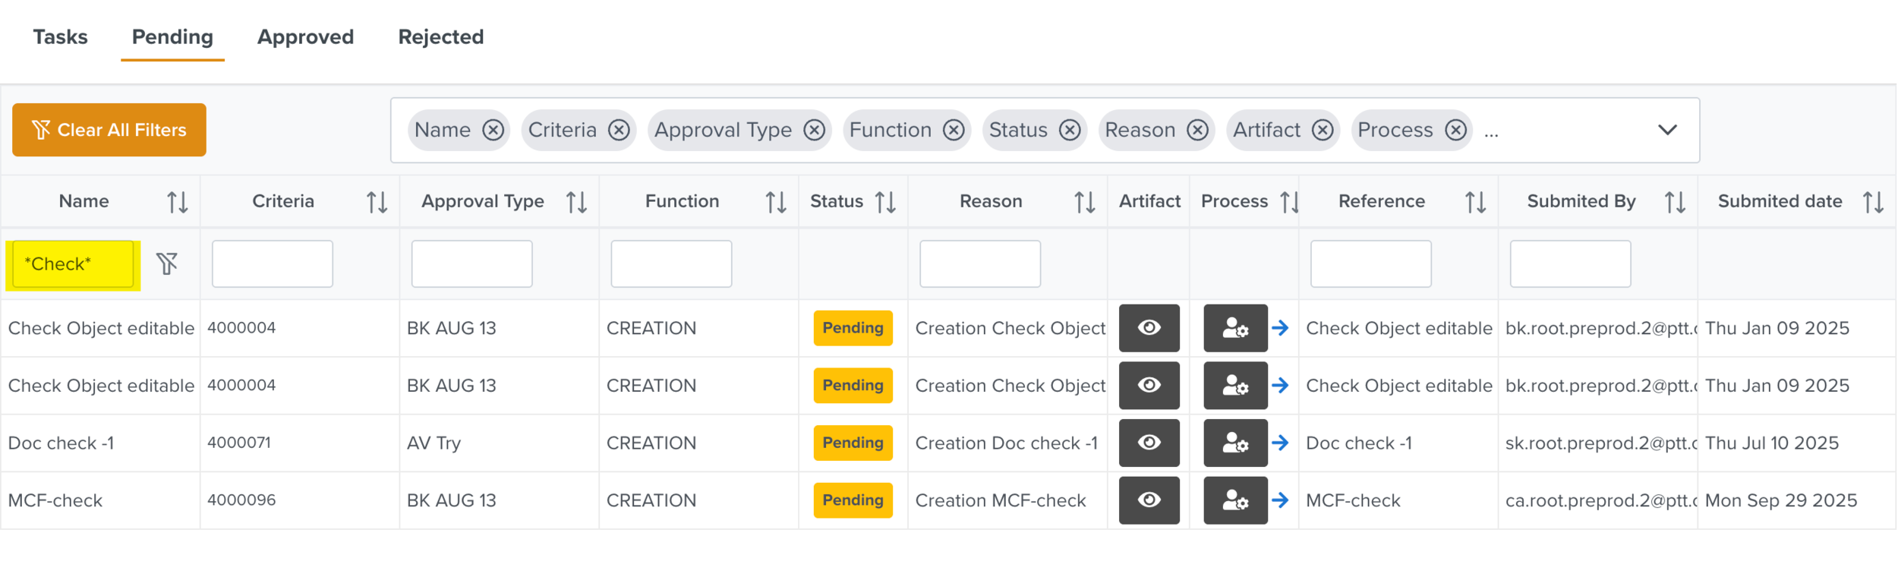Focus the Submited By filter input box
1898x577 pixels.
(x=1569, y=264)
